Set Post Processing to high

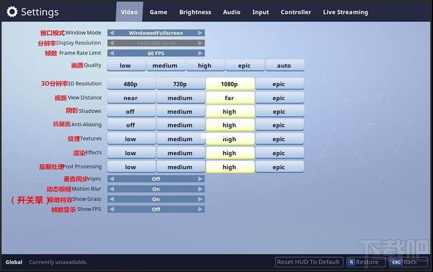tap(230, 167)
